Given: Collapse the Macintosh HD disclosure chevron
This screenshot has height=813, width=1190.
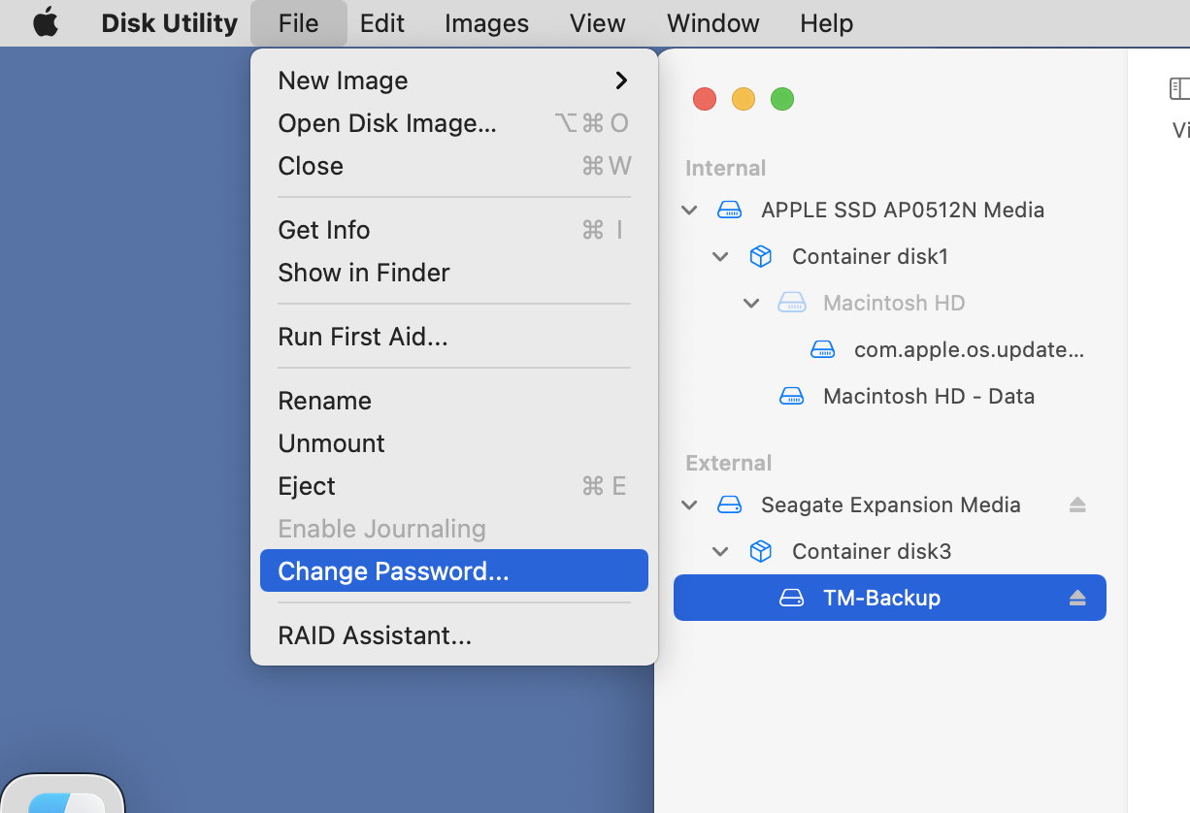Looking at the screenshot, I should point(751,303).
